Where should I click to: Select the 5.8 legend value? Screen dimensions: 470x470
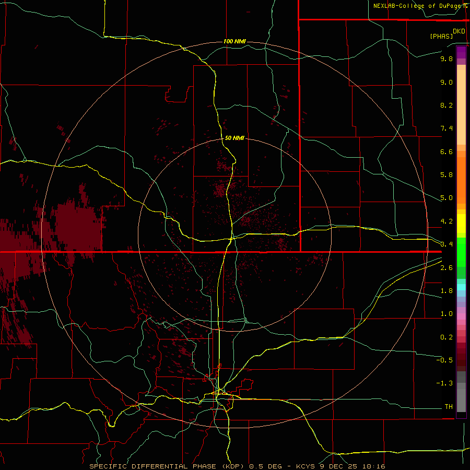click(446, 175)
